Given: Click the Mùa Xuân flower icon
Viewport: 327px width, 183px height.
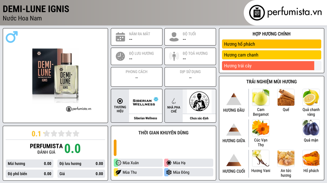Looking at the screenshot, I should [118, 163].
